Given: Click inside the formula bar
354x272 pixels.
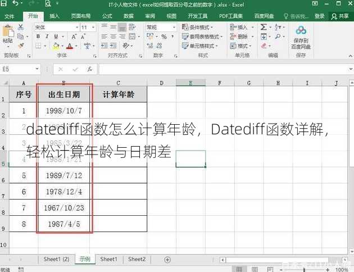Looking at the screenshot, I should click(224, 69).
